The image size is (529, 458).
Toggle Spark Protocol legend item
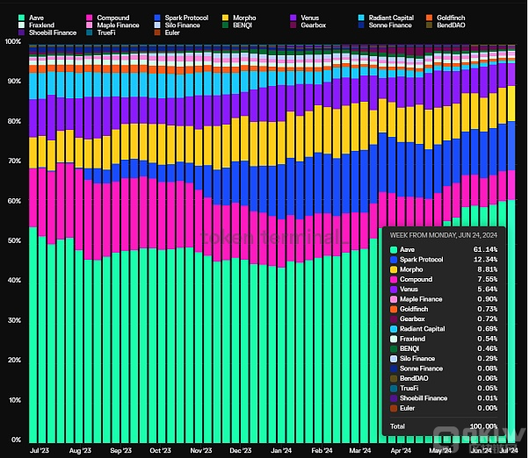(x=182, y=18)
